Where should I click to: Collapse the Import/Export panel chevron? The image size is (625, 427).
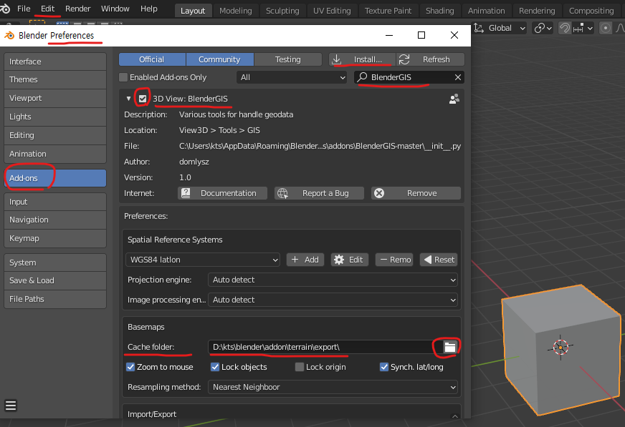point(455,416)
